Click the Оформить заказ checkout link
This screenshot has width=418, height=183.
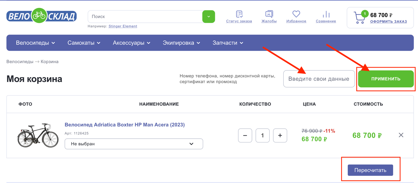pos(388,22)
